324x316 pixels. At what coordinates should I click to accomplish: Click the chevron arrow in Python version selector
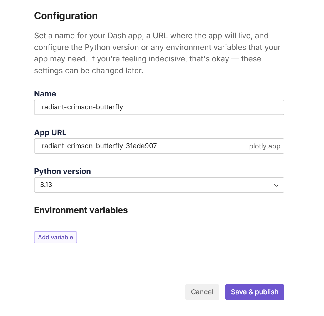point(276,185)
